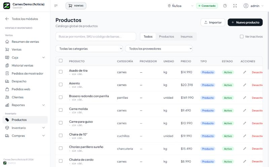The height and width of the screenshot is (167, 269).
Task: Select the Asiento row checkbox
Action: (61, 85)
